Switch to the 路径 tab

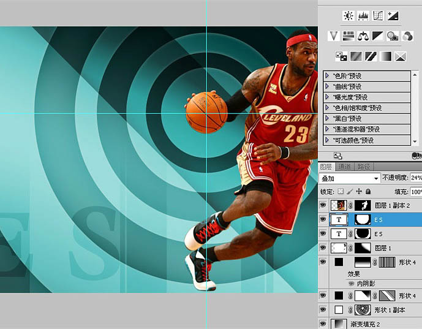point(364,167)
